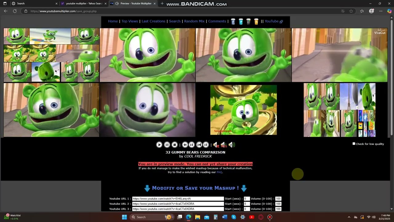The width and height of the screenshot is (394, 222).
Task: Open Skype from taskbar
Action: (x=234, y=217)
